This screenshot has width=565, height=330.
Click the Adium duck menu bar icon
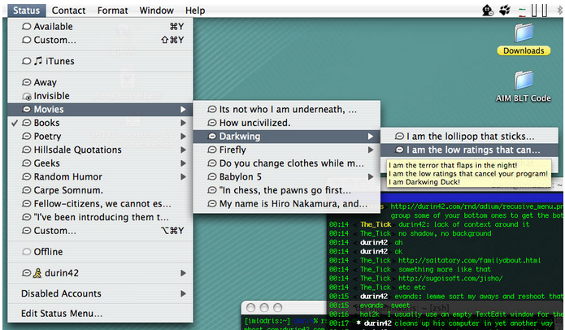point(488,10)
